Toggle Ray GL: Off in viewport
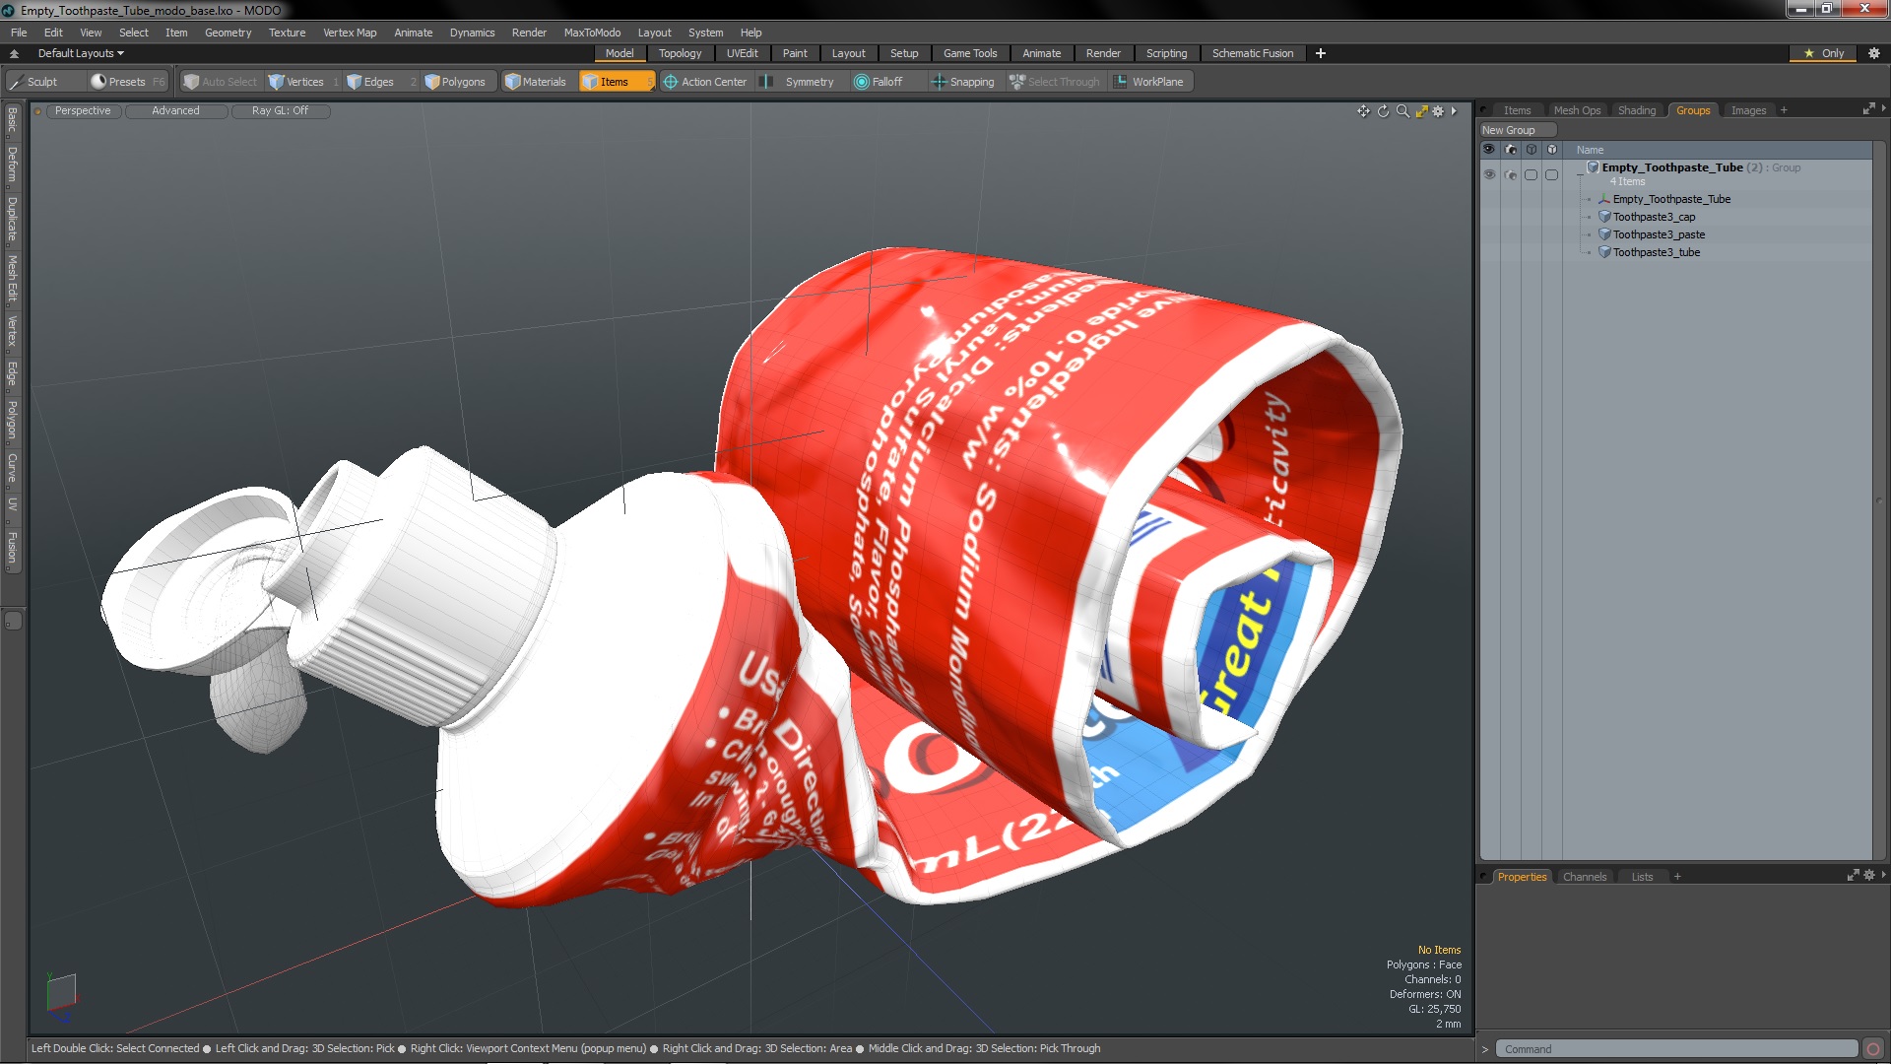The width and height of the screenshot is (1891, 1064). click(x=280, y=111)
